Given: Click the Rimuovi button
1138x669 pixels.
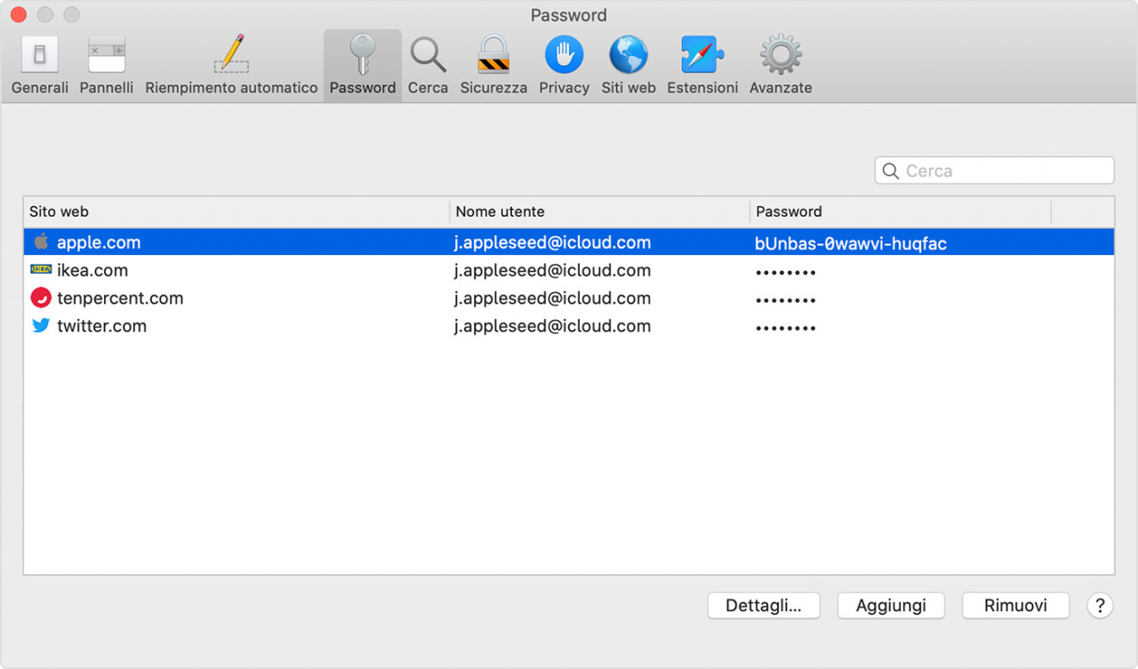Looking at the screenshot, I should coord(1015,606).
